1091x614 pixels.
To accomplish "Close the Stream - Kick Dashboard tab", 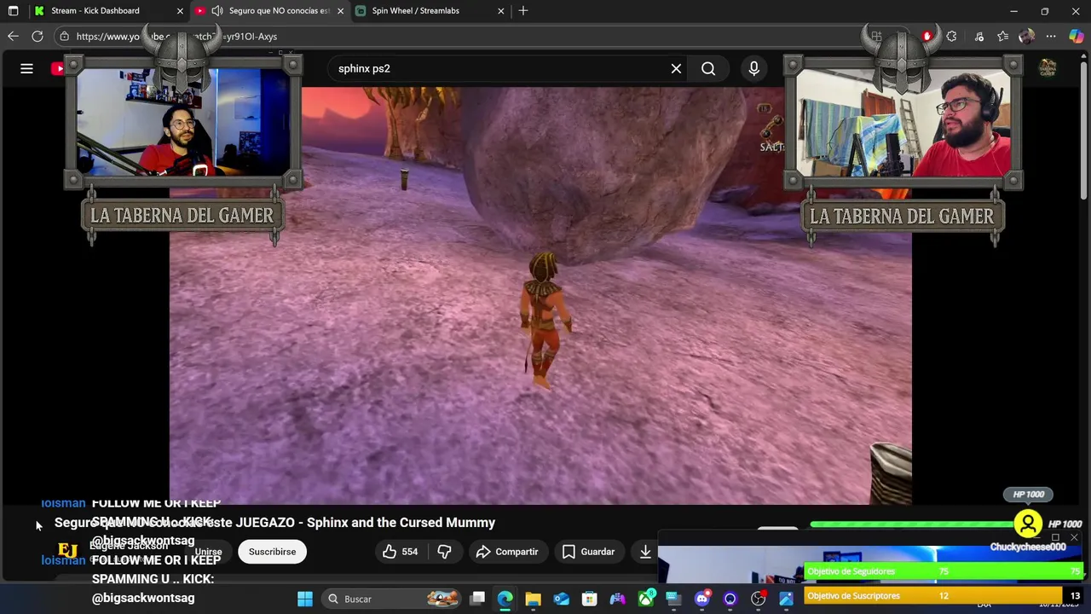I will pyautogui.click(x=180, y=11).
